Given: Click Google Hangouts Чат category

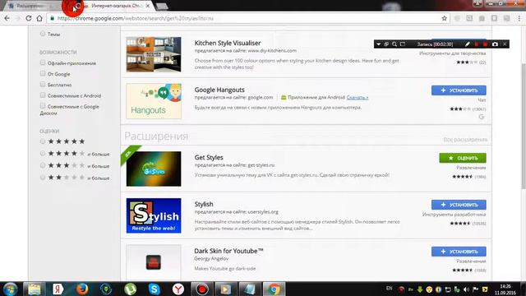Looking at the screenshot, I should click(482, 100).
